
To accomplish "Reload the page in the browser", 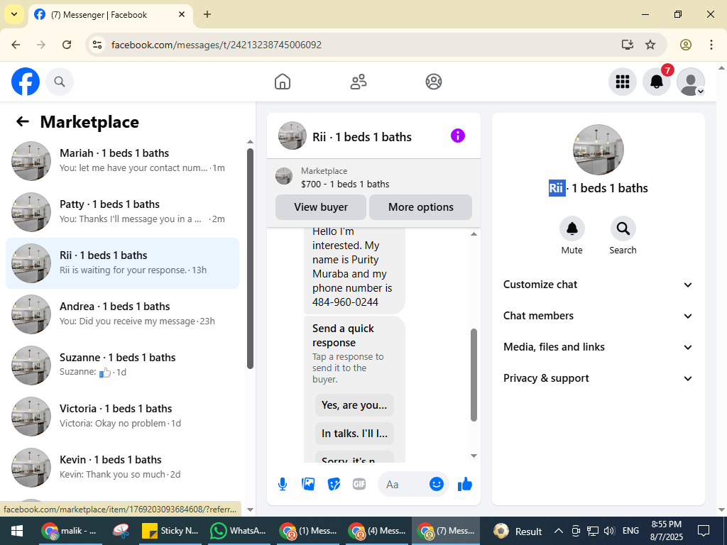I will click(67, 45).
